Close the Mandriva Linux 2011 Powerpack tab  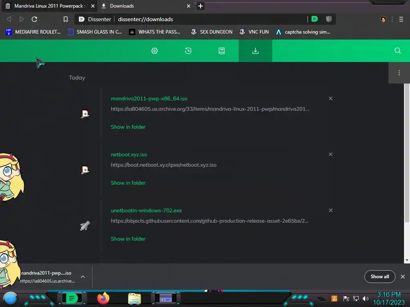pos(92,6)
